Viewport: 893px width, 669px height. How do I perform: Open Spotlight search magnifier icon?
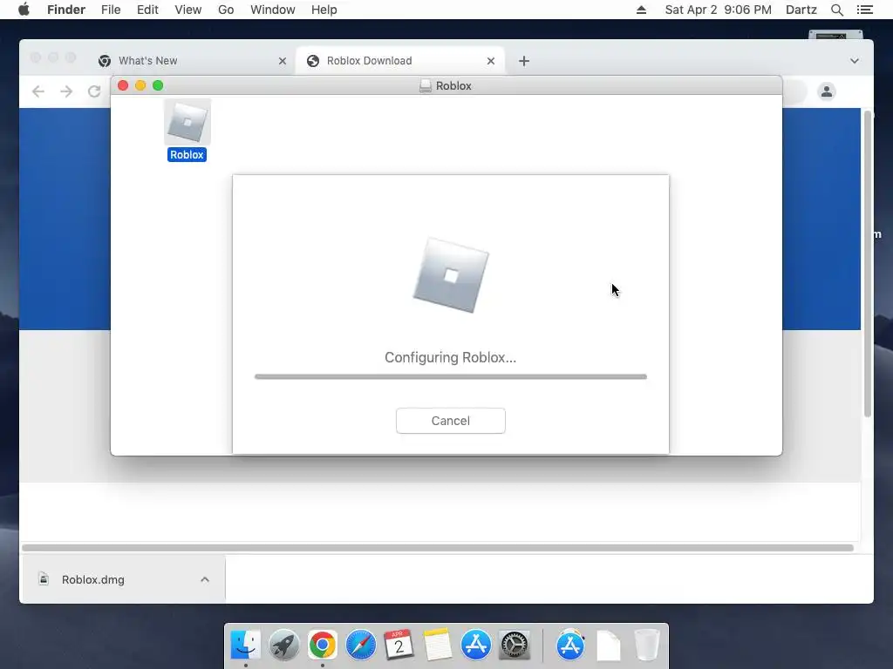pyautogui.click(x=836, y=10)
